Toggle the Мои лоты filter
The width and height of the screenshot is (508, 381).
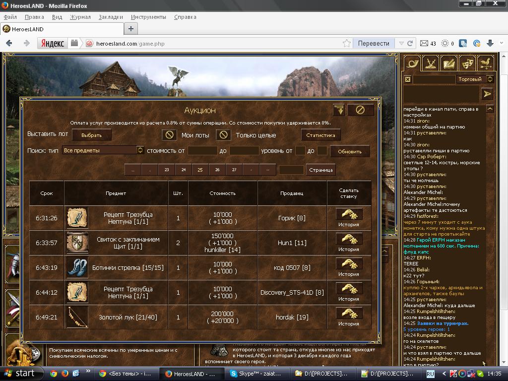(x=170, y=135)
